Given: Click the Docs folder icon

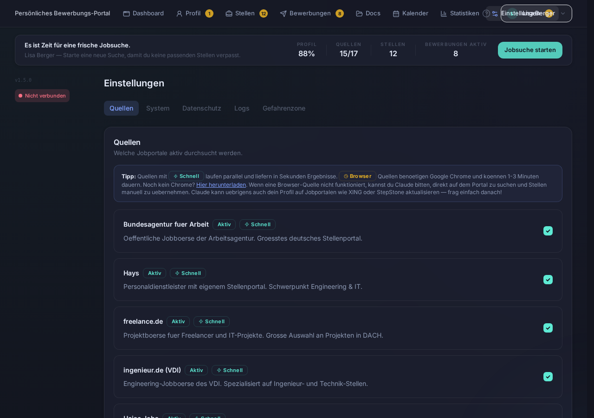Looking at the screenshot, I should coord(359,13).
